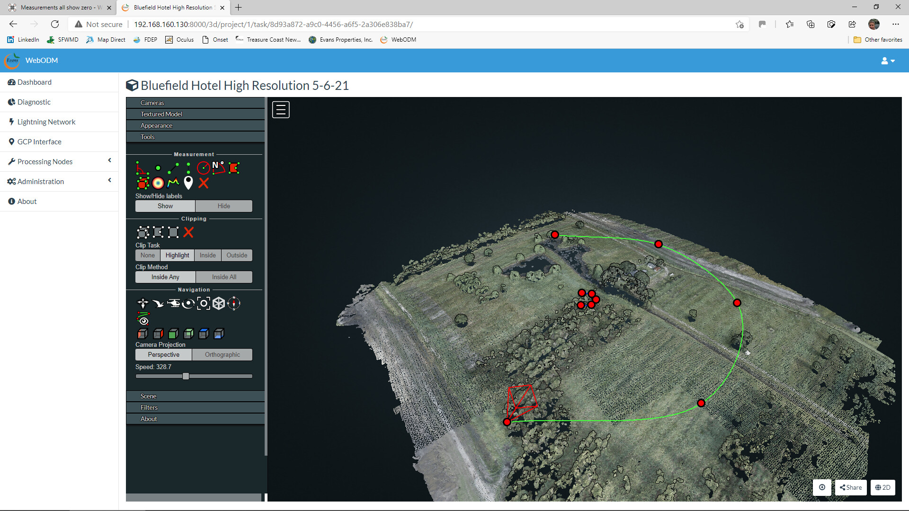Switch to helicopter navigation mode

(174, 303)
